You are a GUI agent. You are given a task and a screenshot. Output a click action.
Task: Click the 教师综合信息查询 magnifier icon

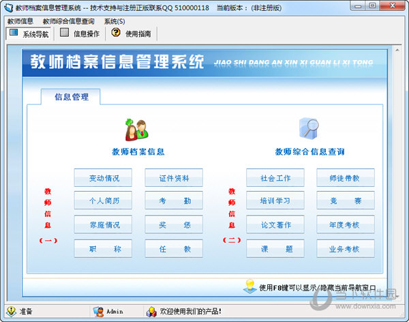pyautogui.click(x=309, y=128)
